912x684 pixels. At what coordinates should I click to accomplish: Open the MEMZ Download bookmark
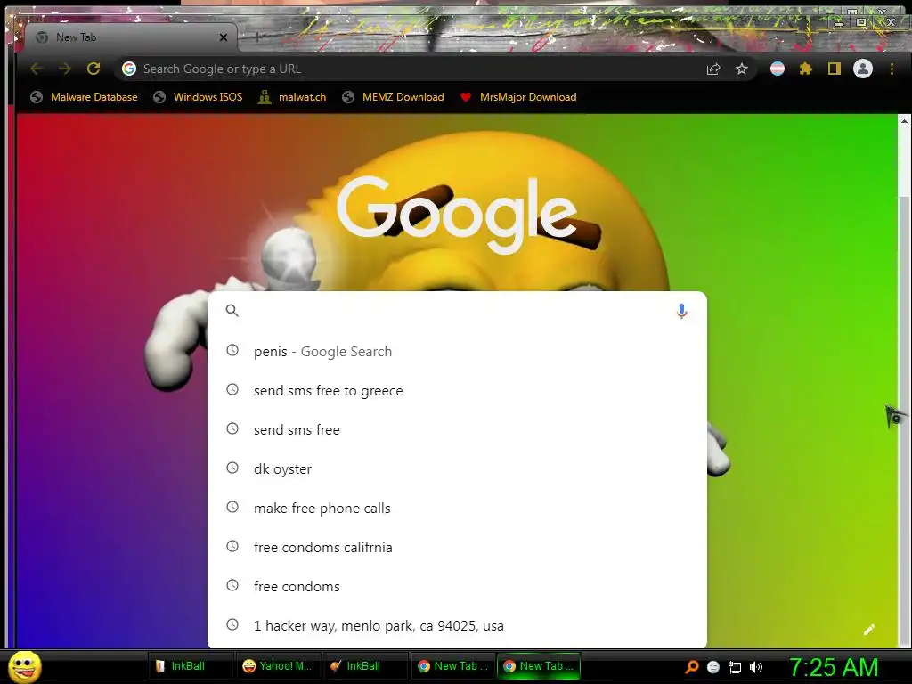(x=393, y=97)
